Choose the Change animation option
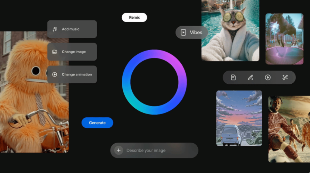 click(x=77, y=74)
